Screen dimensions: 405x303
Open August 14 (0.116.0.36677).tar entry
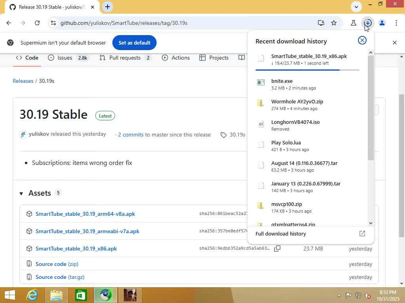pos(307,166)
